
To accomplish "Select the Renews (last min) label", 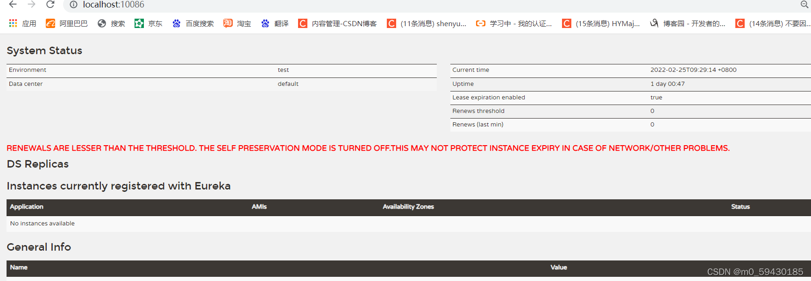I will pos(478,125).
